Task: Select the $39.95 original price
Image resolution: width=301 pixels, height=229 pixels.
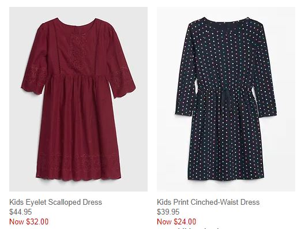Action: 168,212
